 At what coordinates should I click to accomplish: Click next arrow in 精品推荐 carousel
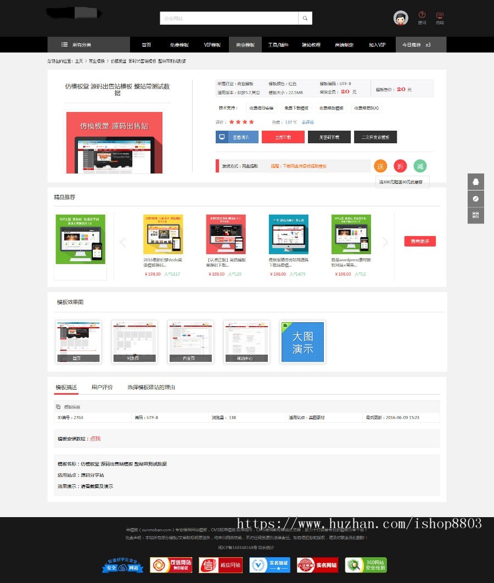coord(385,243)
